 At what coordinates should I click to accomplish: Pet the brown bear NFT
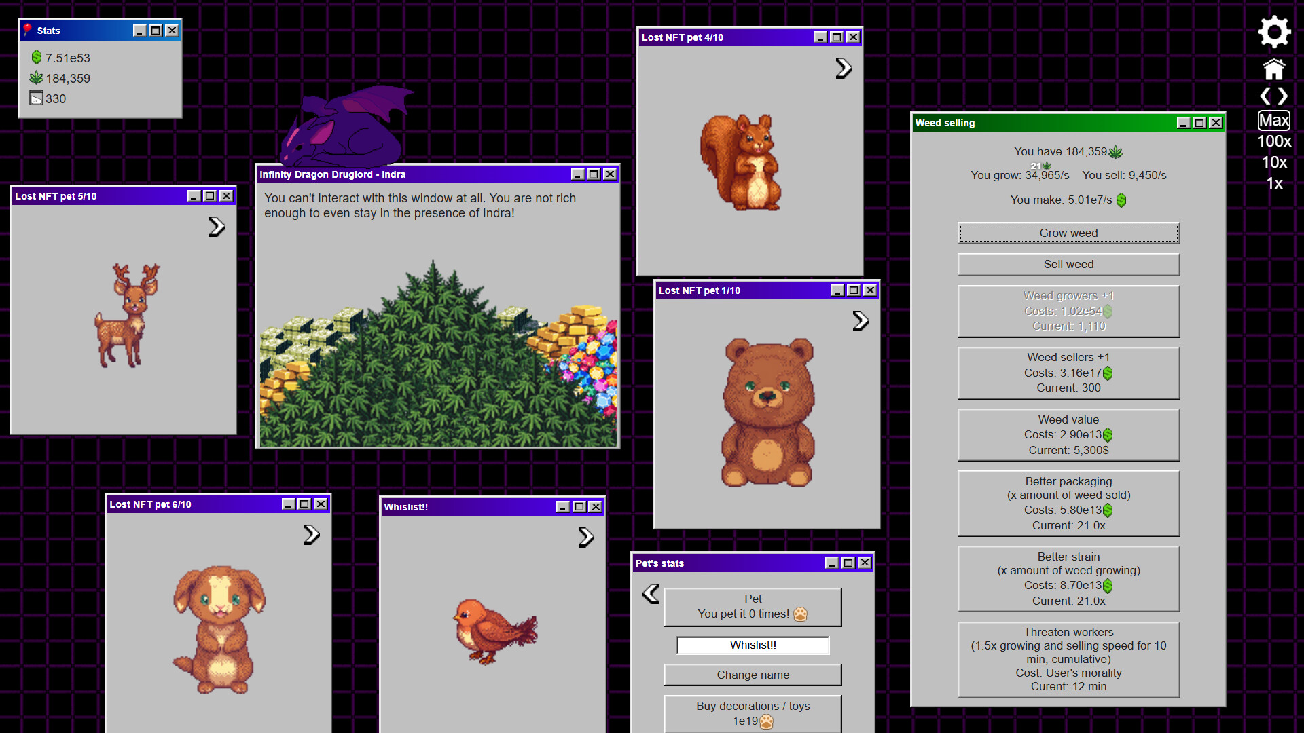[x=767, y=413]
